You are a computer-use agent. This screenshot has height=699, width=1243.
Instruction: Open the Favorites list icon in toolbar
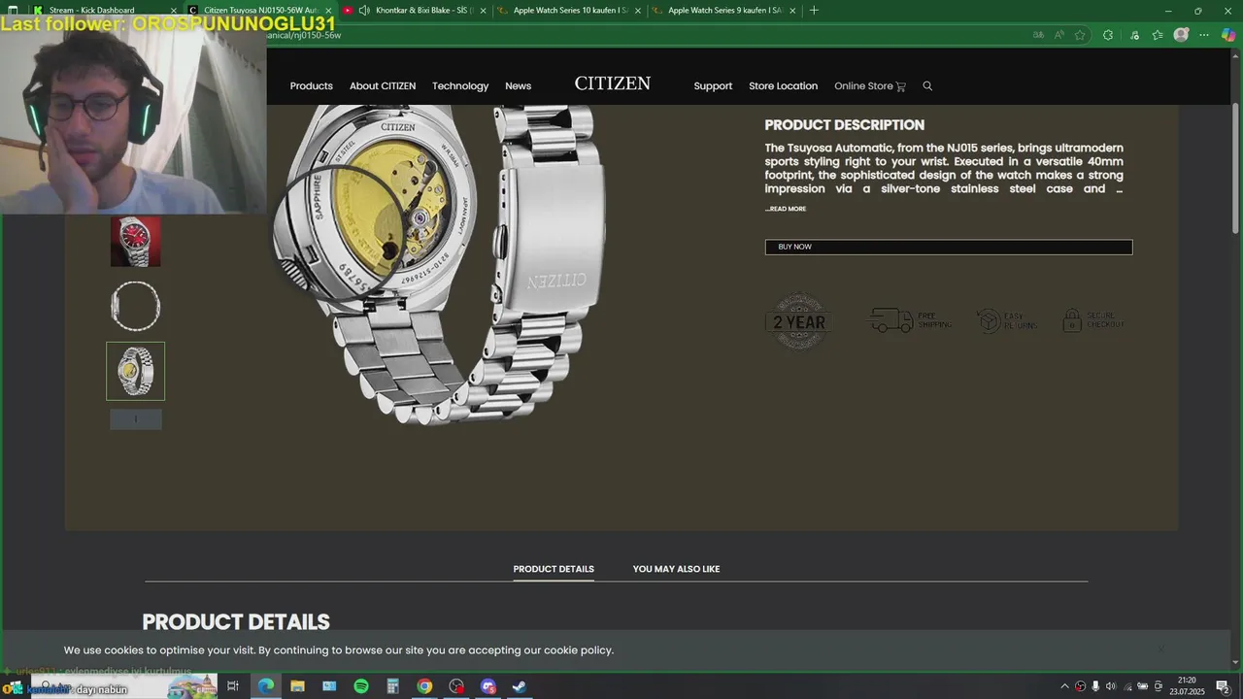(1158, 35)
